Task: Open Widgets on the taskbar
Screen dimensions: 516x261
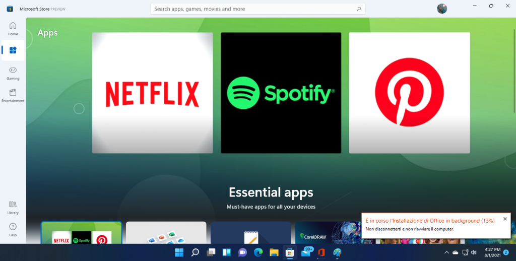Action: tap(227, 252)
